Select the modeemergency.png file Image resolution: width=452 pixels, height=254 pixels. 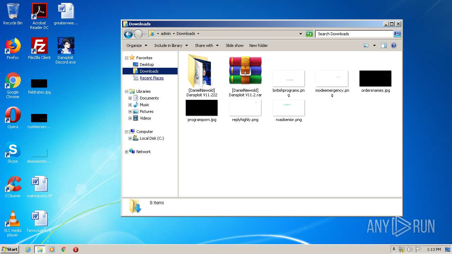(332, 83)
